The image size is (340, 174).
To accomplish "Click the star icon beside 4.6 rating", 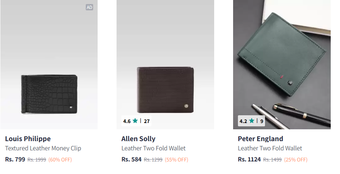I will tap(135, 121).
